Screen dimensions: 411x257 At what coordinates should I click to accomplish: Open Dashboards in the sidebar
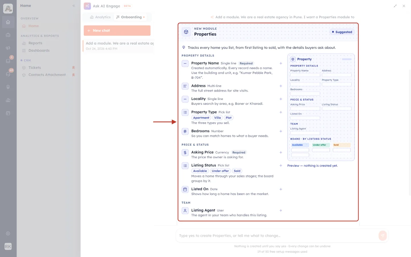tap(39, 51)
